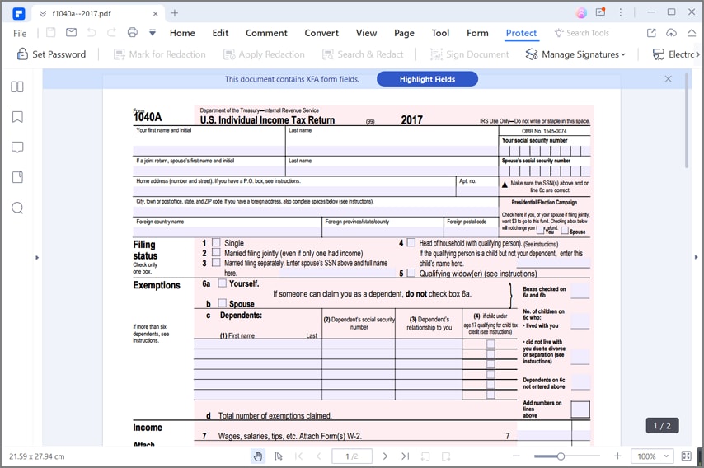Open the attachments panel icon in sidebar

17,177
